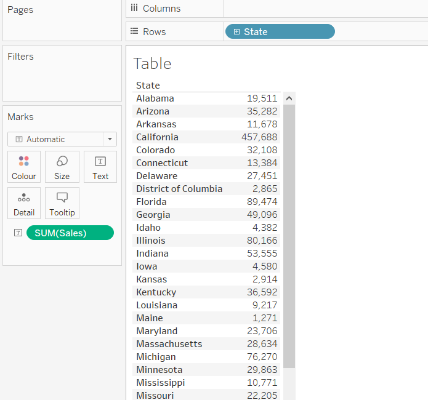The image size is (428, 400).
Task: Select the State pill on Rows
Action: pos(280,32)
